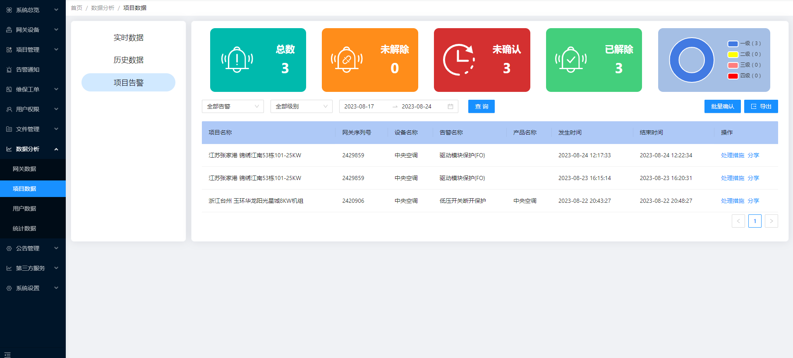This screenshot has height=358, width=793.
Task: Expand the 公告管理 menu chevron
Action: pos(56,248)
